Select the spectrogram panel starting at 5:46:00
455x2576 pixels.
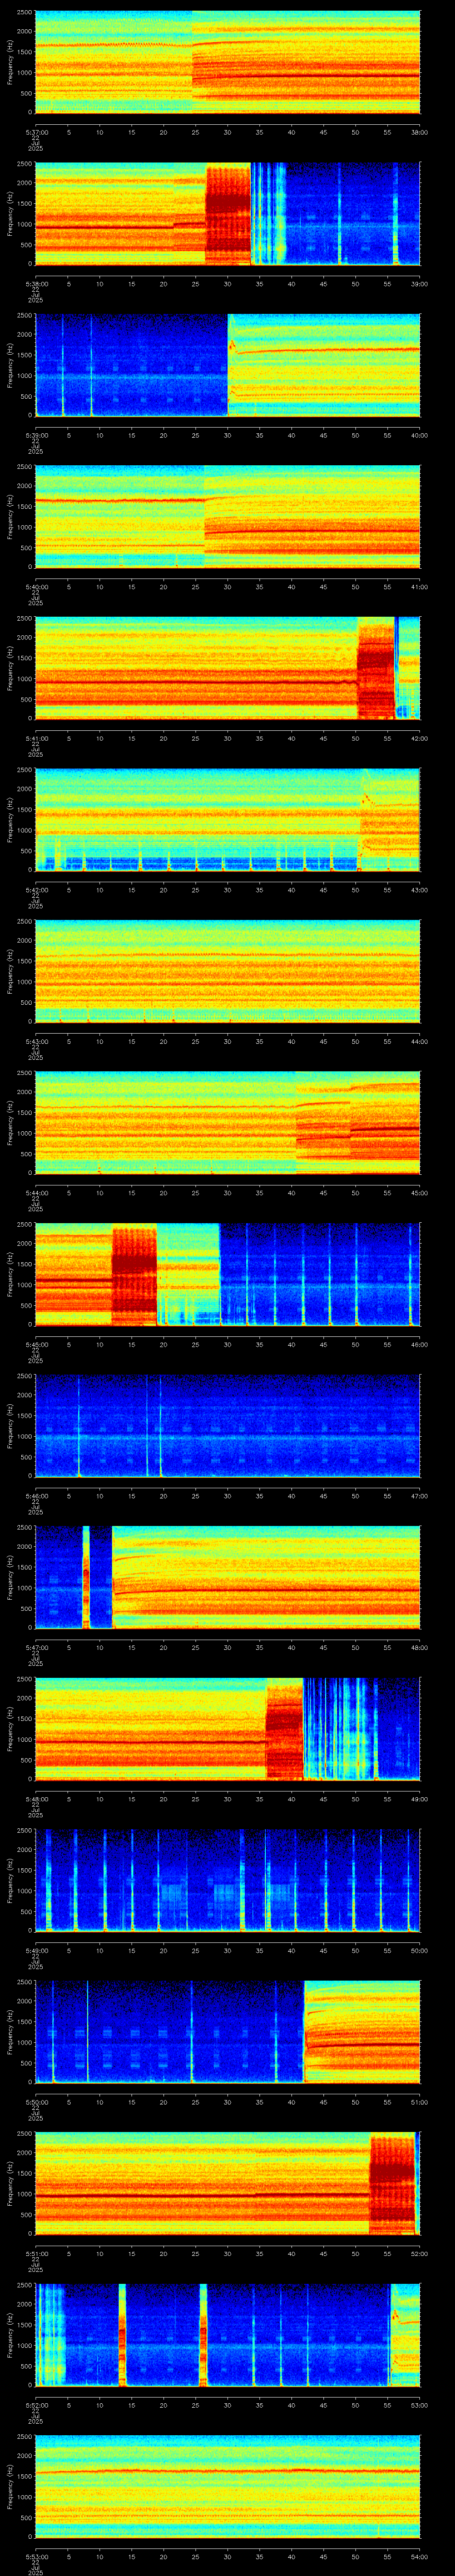point(228,1426)
